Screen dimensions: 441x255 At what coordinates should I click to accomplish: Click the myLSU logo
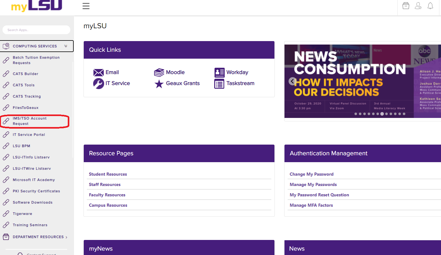(x=36, y=6)
